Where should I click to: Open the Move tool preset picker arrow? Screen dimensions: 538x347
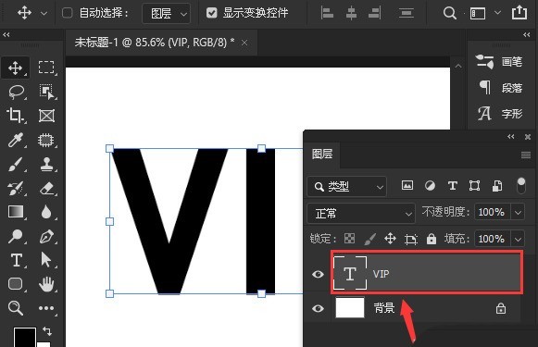click(44, 13)
